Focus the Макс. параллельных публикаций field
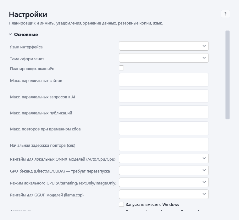239x220 pixels. (x=164, y=112)
